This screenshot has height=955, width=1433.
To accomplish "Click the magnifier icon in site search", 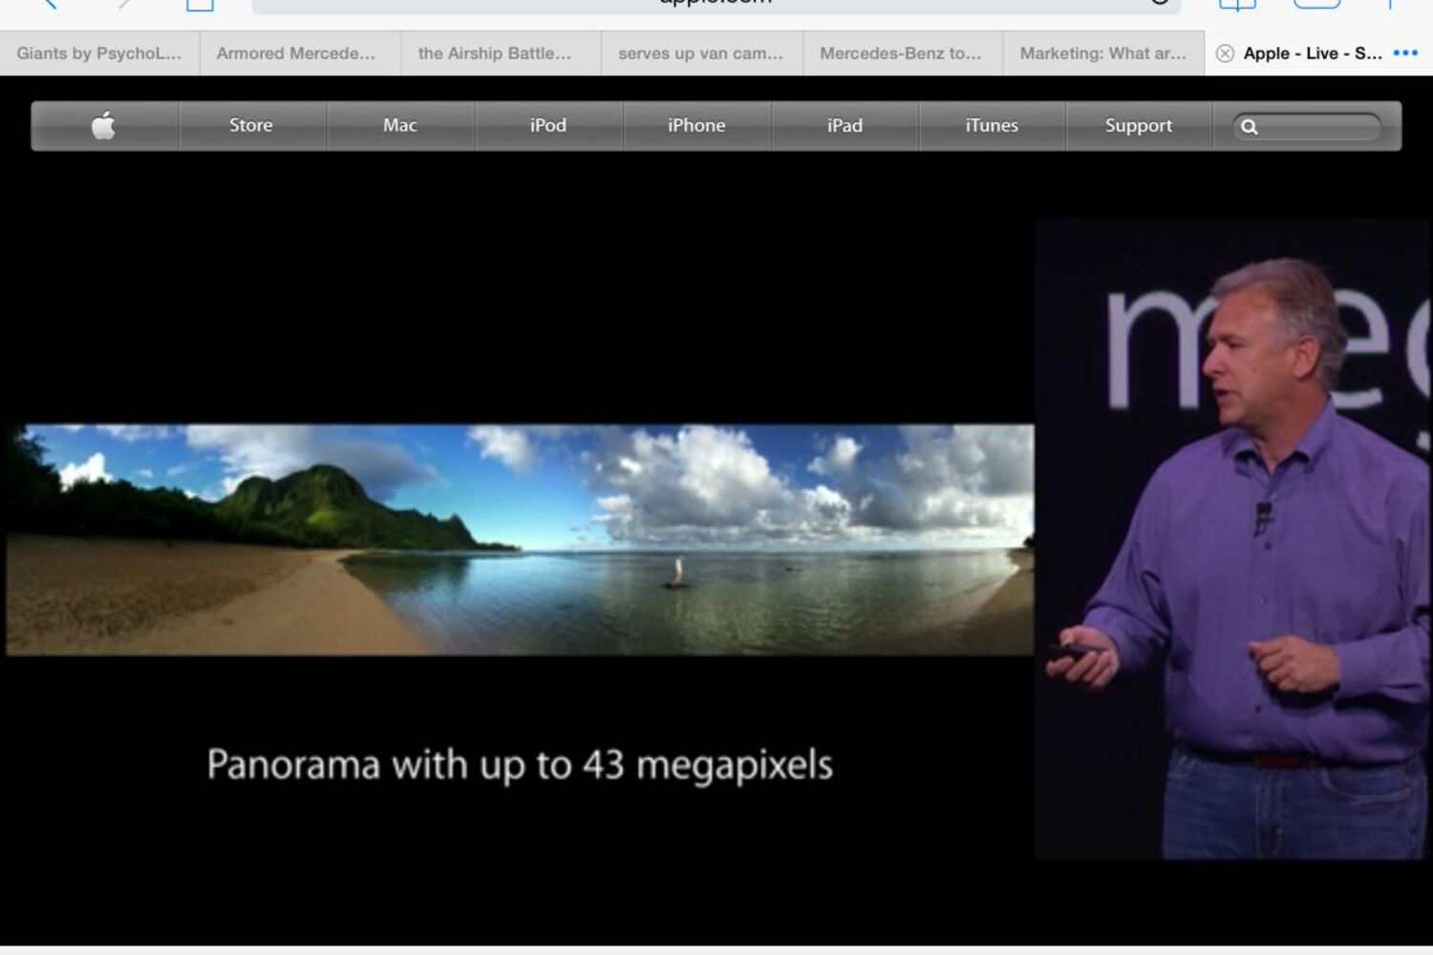I will coord(1250,126).
